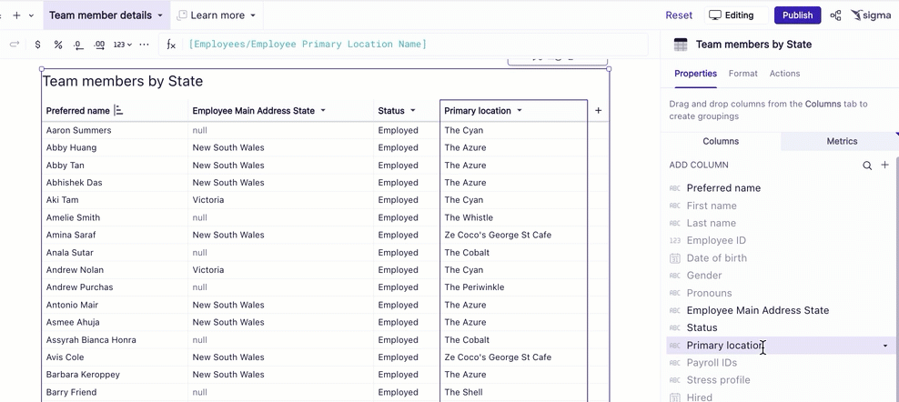Open the Properties tab
This screenshot has width=899, height=402.
coord(695,74)
